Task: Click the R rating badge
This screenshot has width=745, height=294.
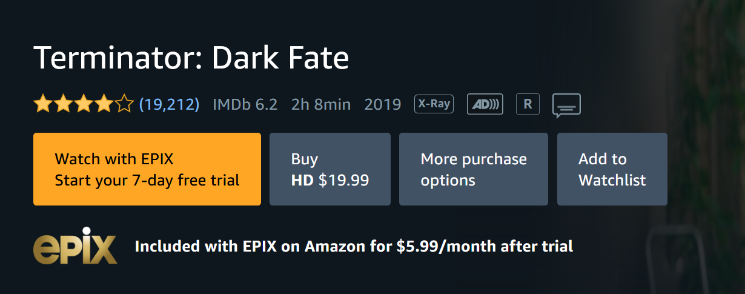Action: click(x=528, y=104)
